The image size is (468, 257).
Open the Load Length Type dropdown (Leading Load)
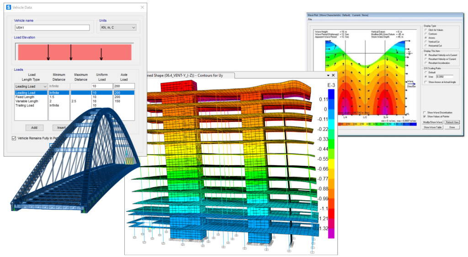click(x=31, y=86)
